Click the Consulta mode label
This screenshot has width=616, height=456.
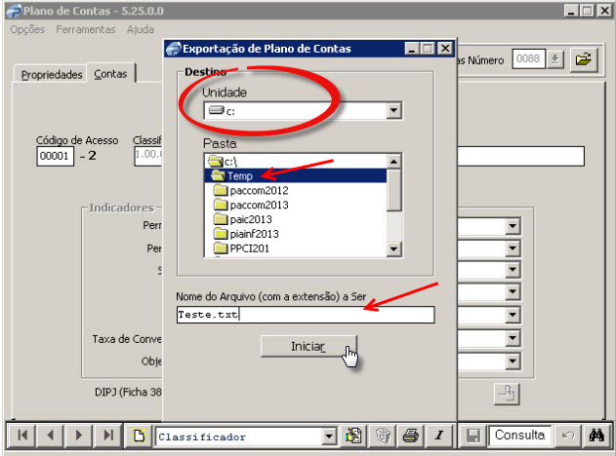[519, 436]
